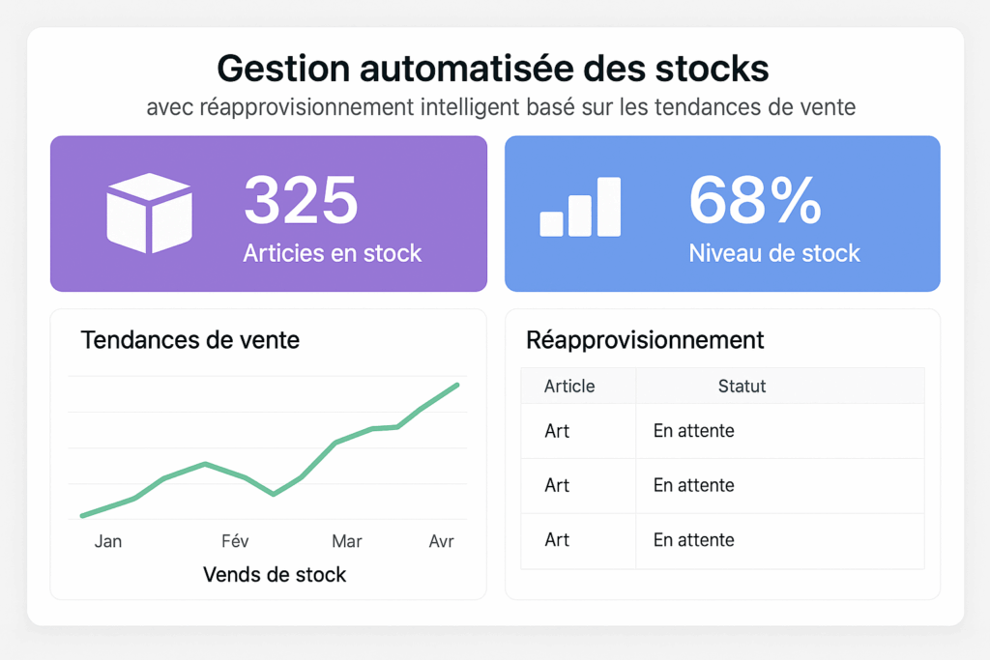Click the Tendances de vente heading
The width and height of the screenshot is (990, 660).
tap(190, 340)
